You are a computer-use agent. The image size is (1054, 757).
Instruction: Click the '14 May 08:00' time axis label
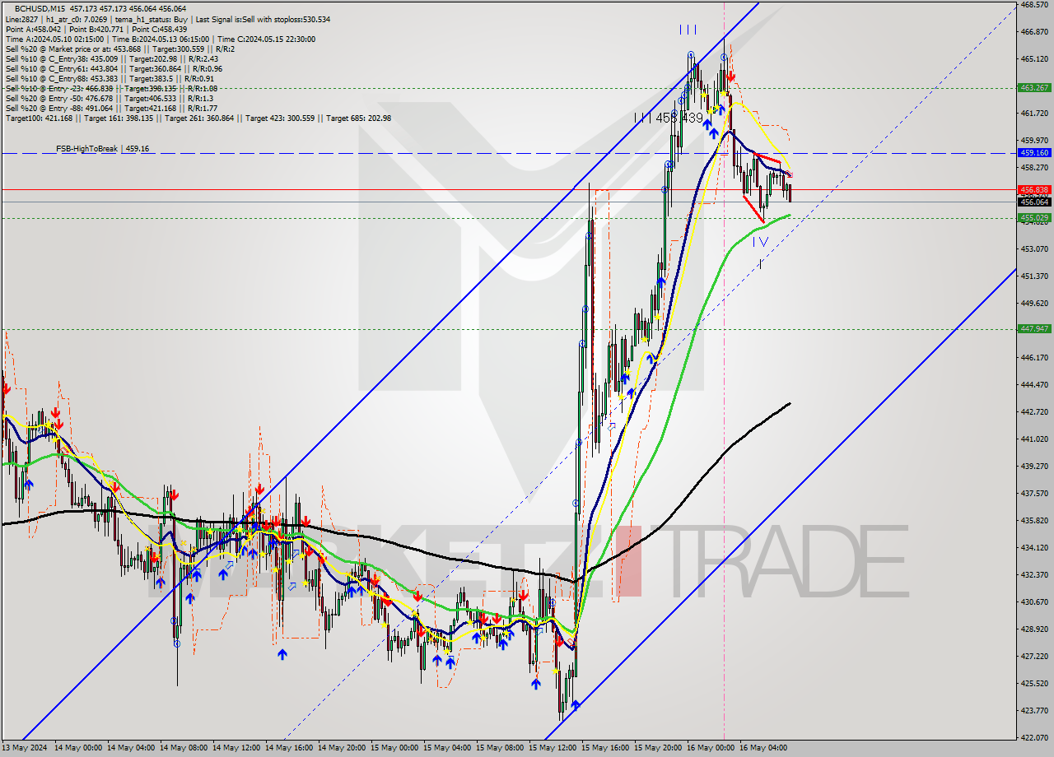183,748
